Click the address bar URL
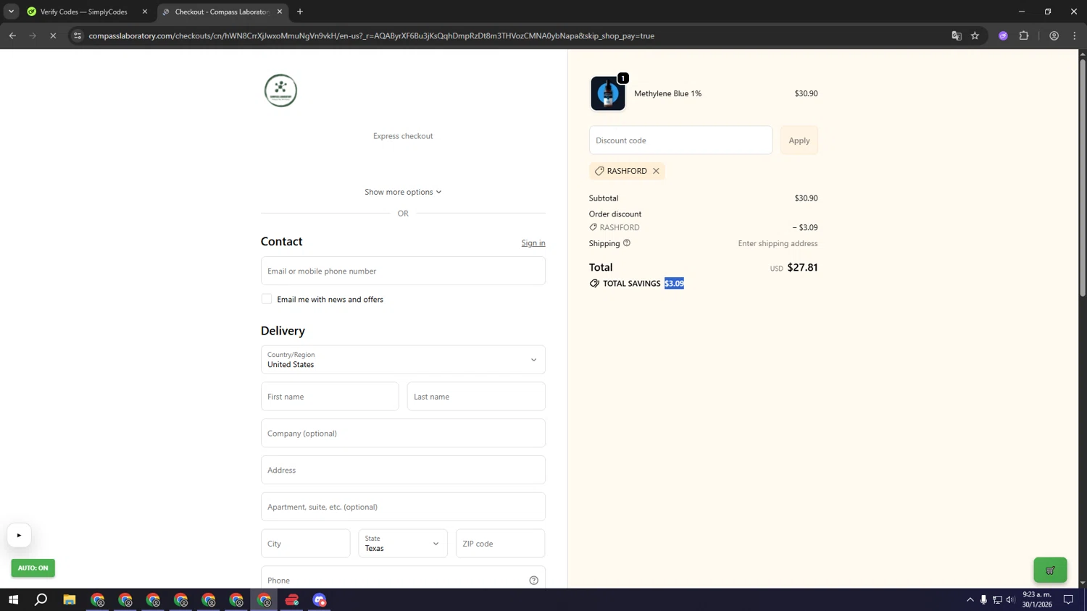The image size is (1087, 611). 371,35
